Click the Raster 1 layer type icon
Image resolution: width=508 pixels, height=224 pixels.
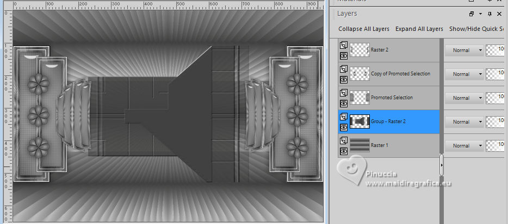(x=344, y=140)
